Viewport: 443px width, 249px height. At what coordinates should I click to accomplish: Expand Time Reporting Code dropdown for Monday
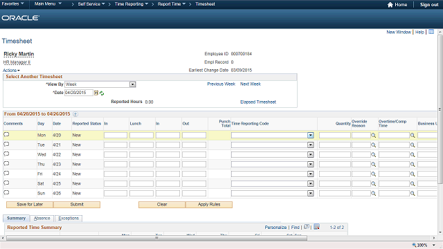311,136
